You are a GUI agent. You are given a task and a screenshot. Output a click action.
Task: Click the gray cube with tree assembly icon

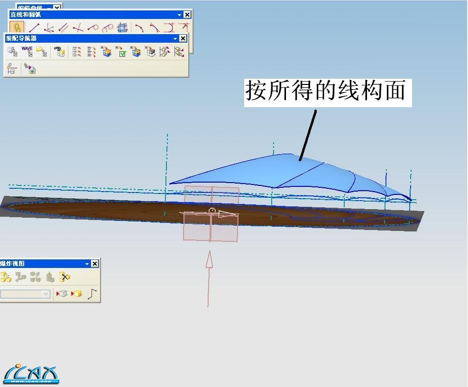(12, 52)
